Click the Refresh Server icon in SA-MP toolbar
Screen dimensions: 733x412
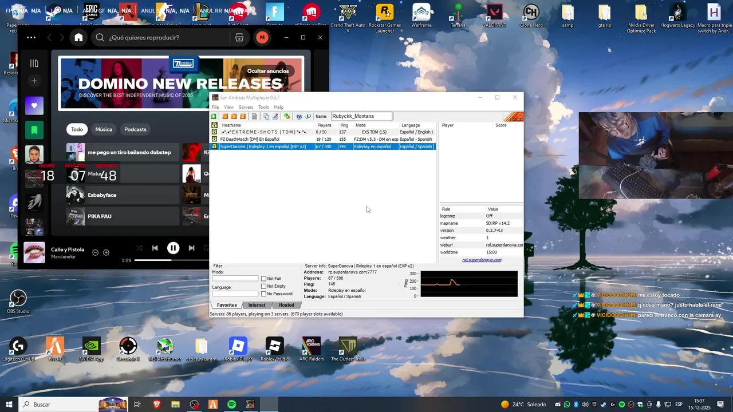pos(243,116)
